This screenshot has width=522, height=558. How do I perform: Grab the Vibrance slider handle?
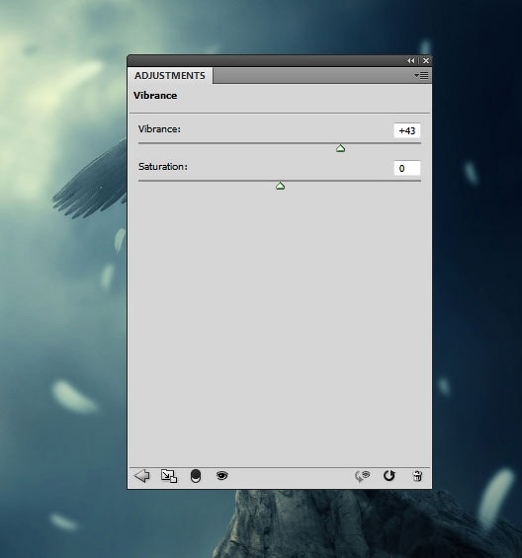click(341, 148)
